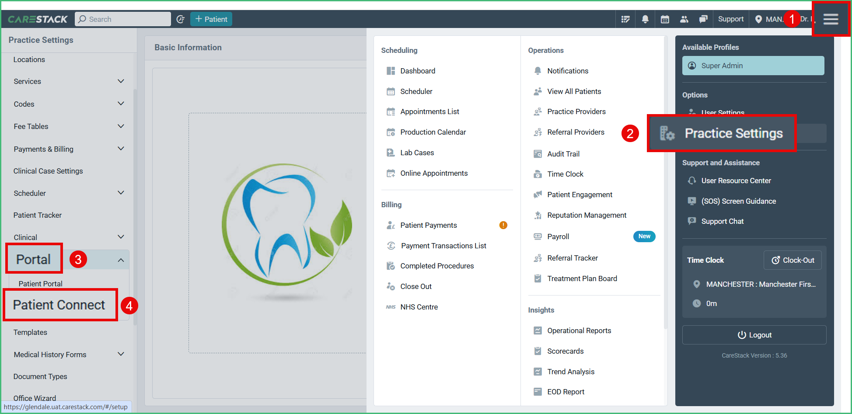Click the tasks clipboard icon in top bar
This screenshot has height=414, width=852.
[625, 19]
